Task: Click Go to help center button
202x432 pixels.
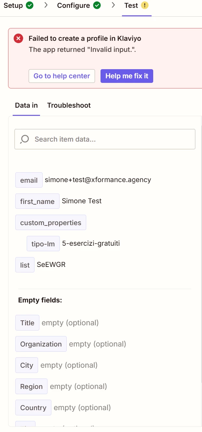Action: point(62,76)
